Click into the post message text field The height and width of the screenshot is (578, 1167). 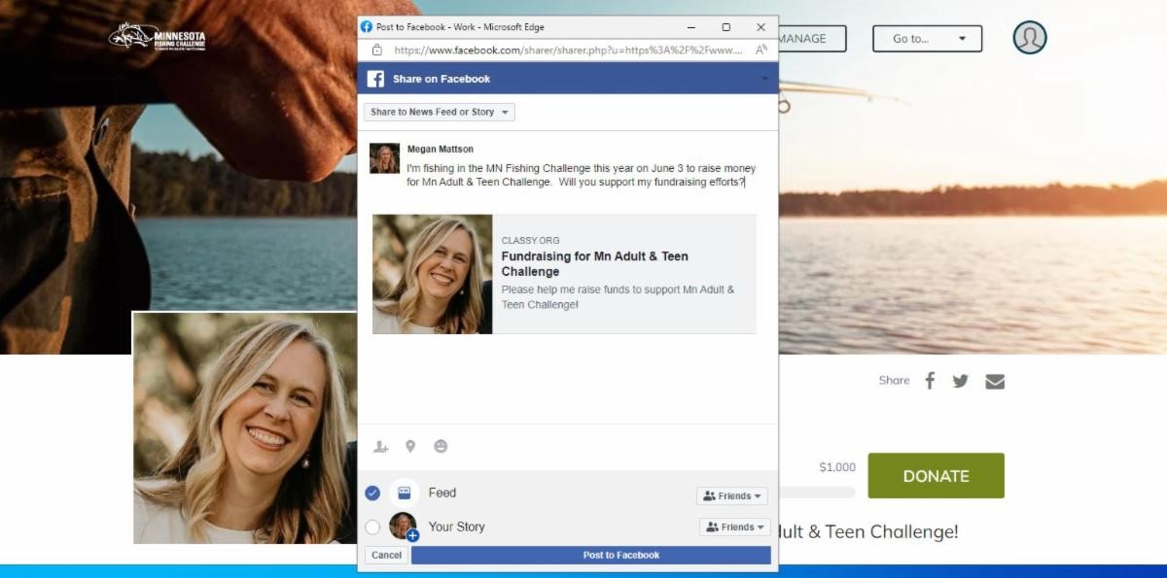pos(581,175)
